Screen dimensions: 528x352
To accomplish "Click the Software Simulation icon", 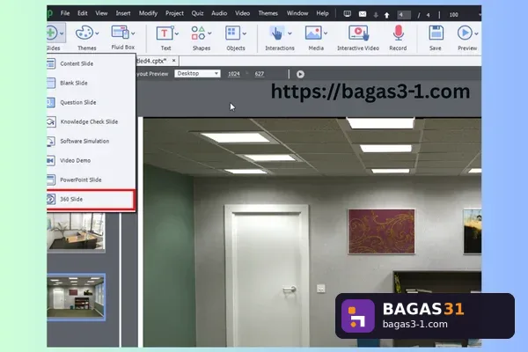I will (x=51, y=141).
